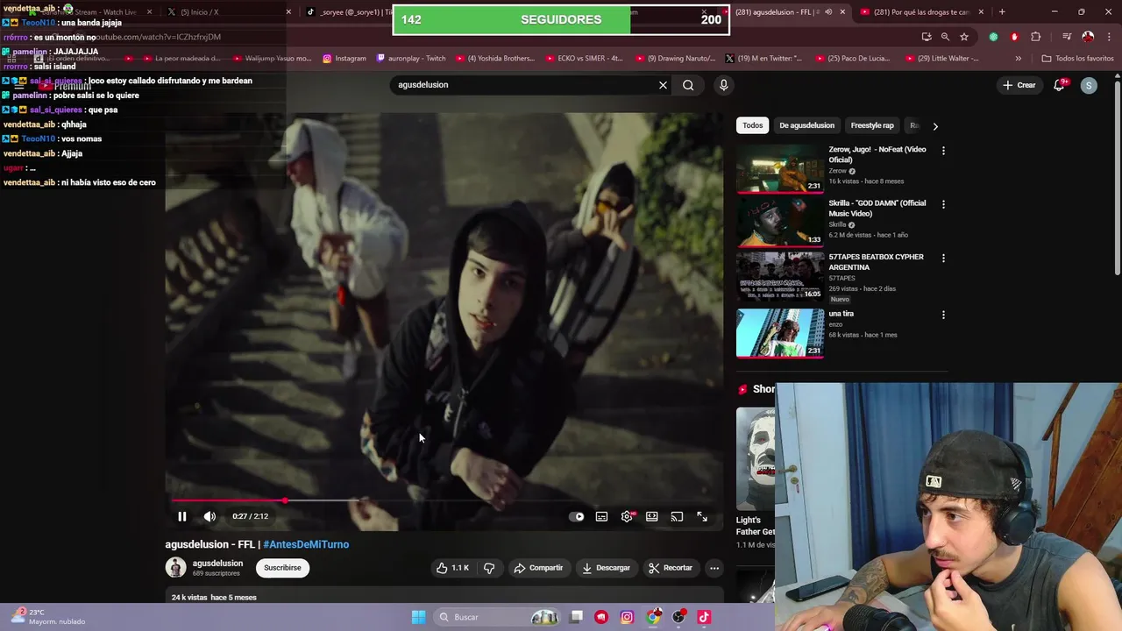Viewport: 1122px width, 631px height.
Task: Expand hidden bookmarks with the double chevron
Action: (1018, 59)
